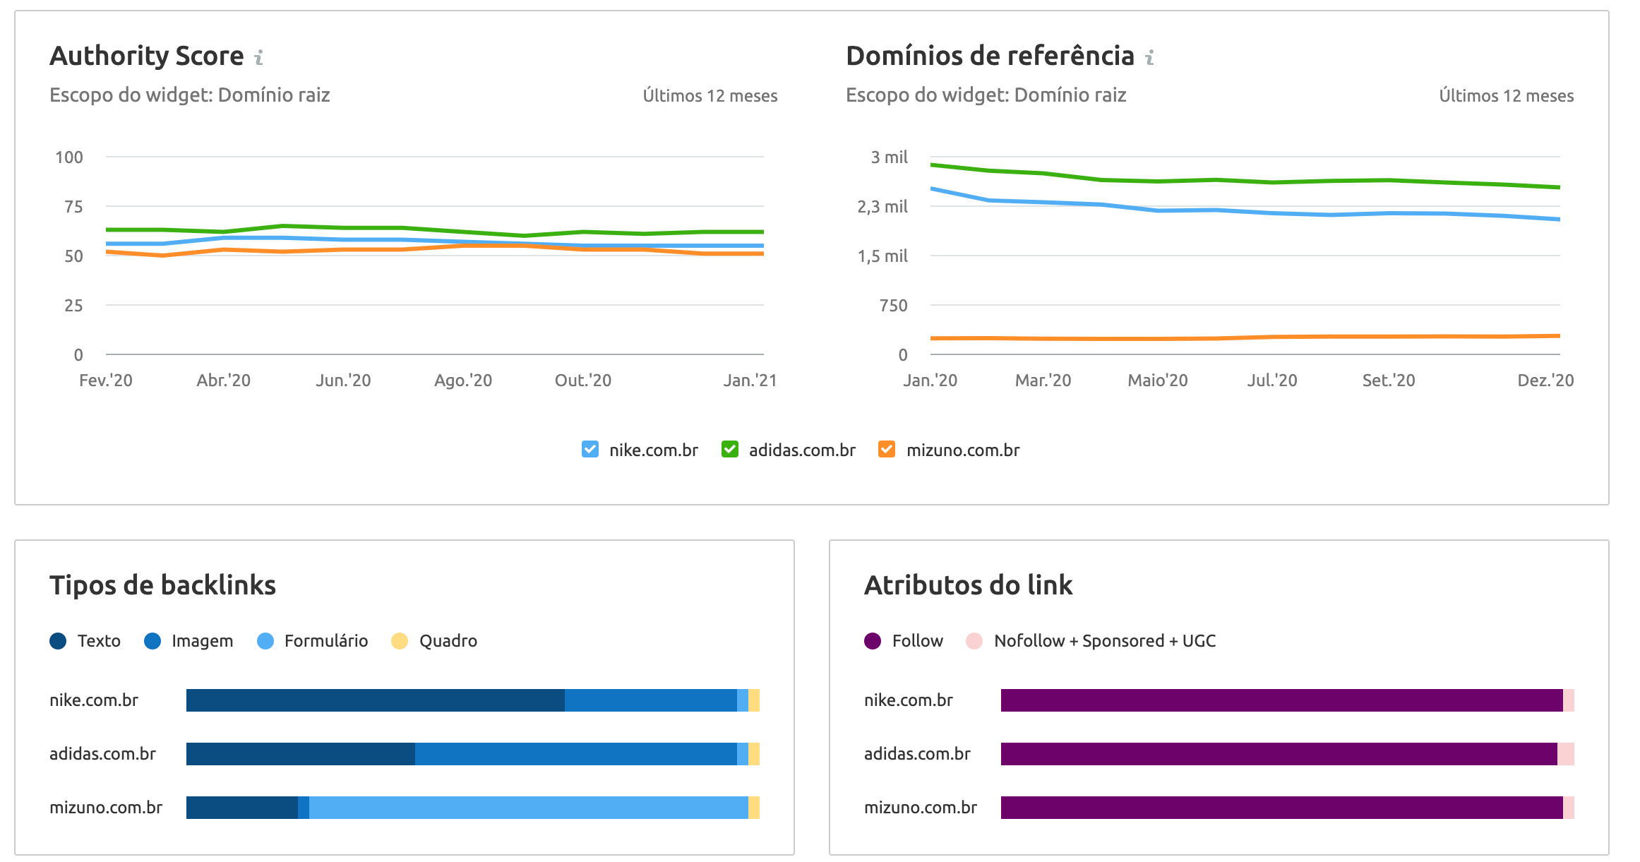Click the Jan.'21 axis label
This screenshot has width=1640, height=862.
(750, 381)
